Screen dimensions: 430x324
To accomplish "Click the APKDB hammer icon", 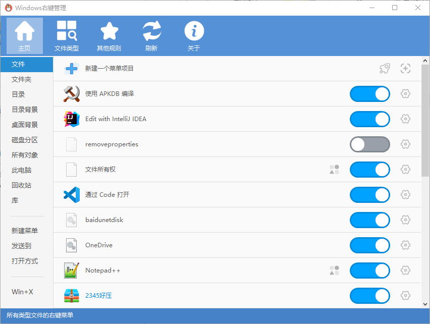I will coord(72,94).
